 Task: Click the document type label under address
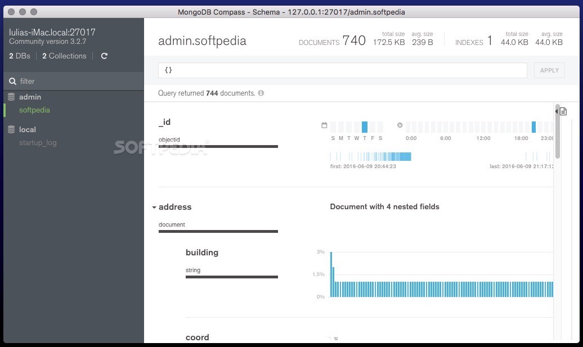[x=172, y=224]
